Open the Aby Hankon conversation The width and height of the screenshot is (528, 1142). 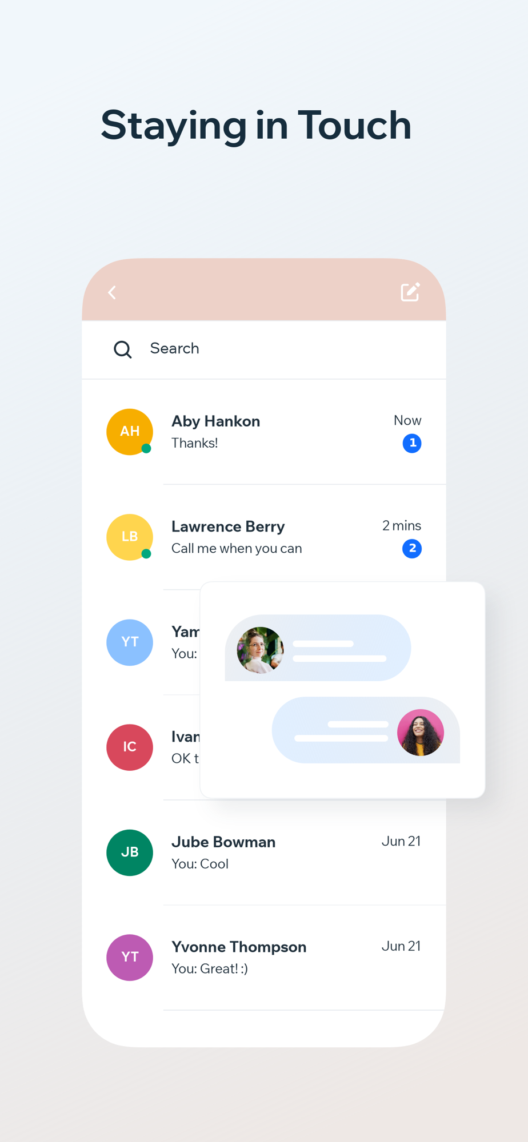pos(264,432)
